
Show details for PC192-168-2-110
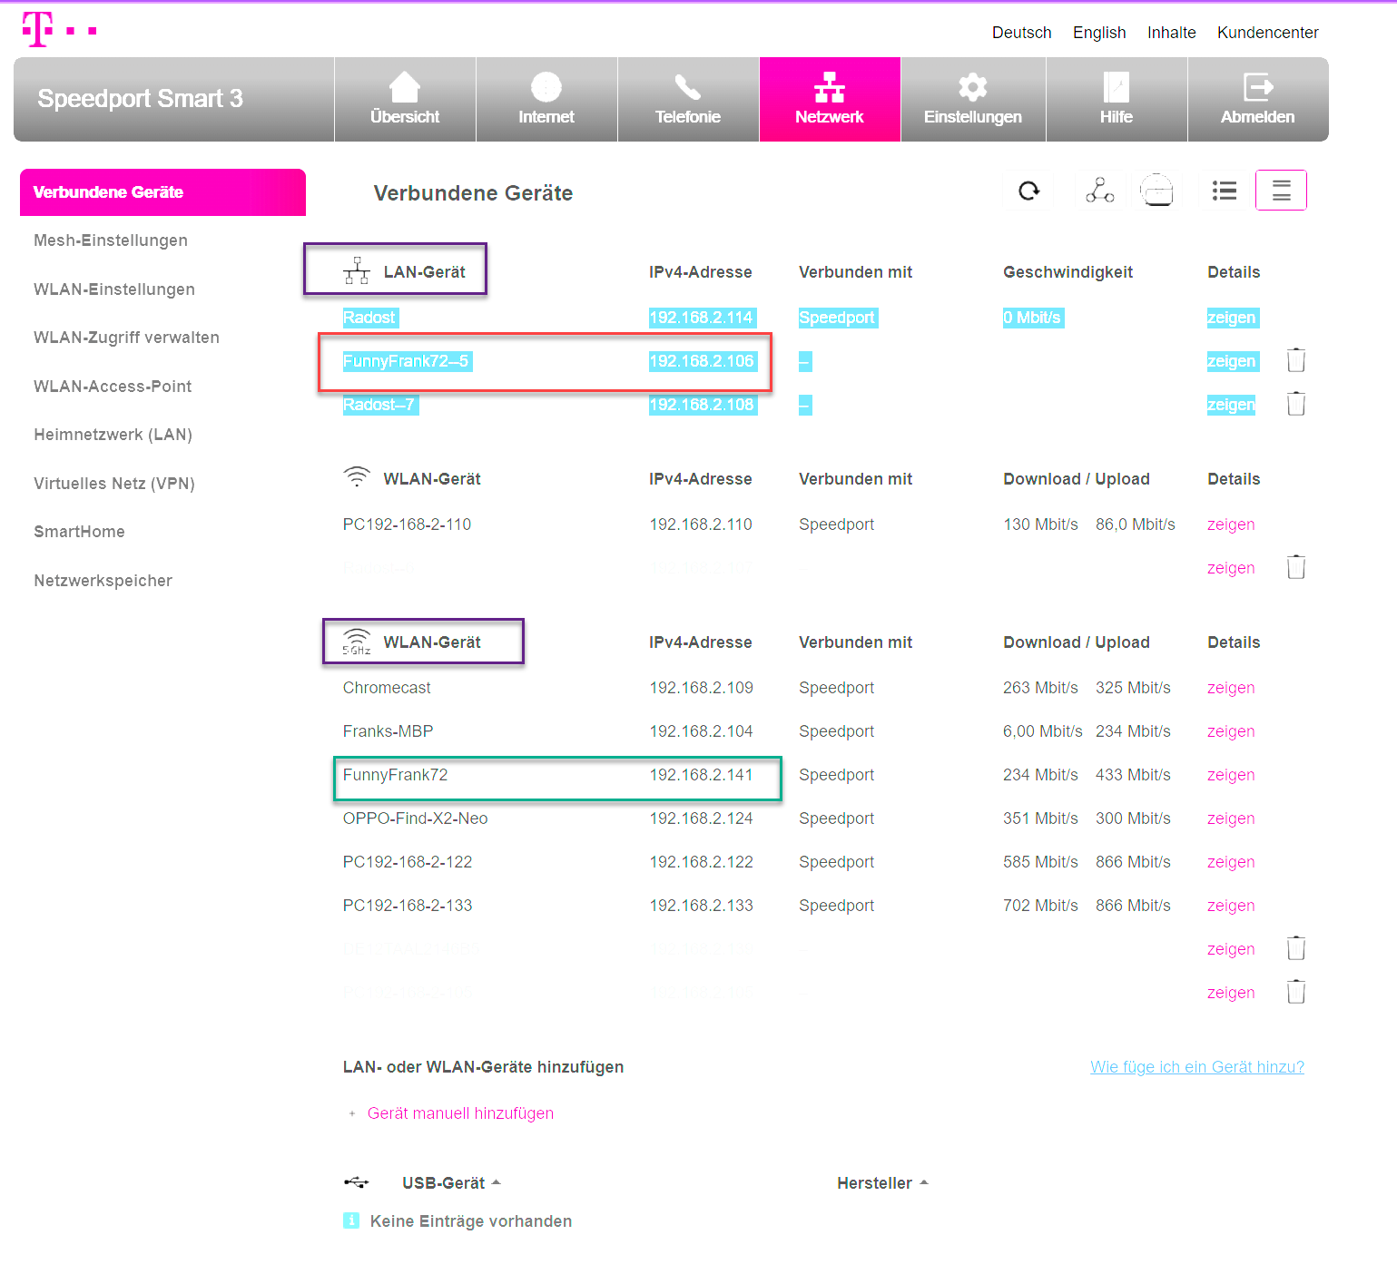click(1231, 524)
